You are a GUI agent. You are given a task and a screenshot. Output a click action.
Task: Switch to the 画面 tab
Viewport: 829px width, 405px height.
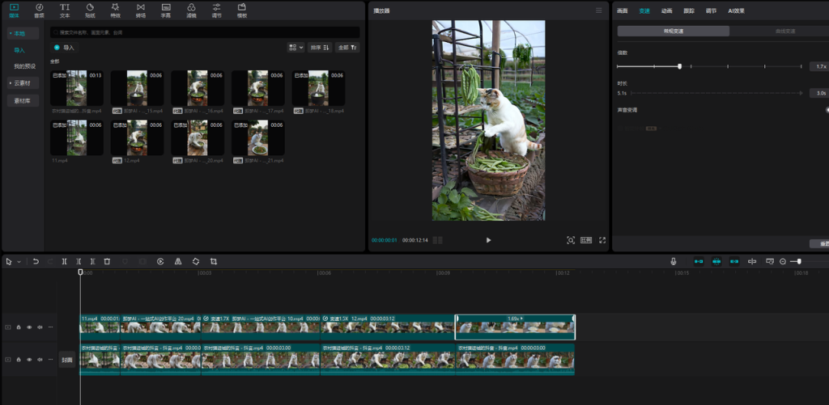click(623, 11)
